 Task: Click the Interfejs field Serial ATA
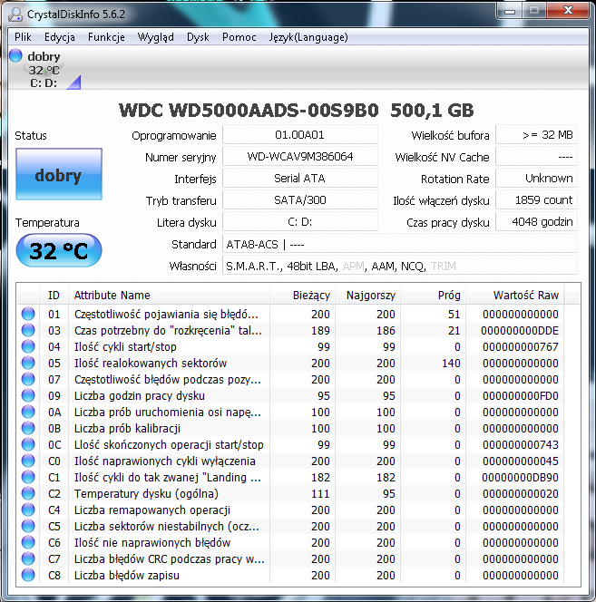(x=299, y=178)
